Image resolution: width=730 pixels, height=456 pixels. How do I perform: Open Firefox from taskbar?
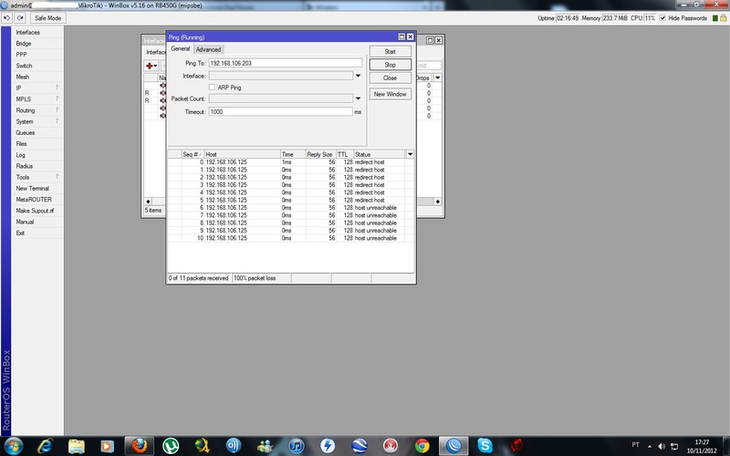(139, 446)
